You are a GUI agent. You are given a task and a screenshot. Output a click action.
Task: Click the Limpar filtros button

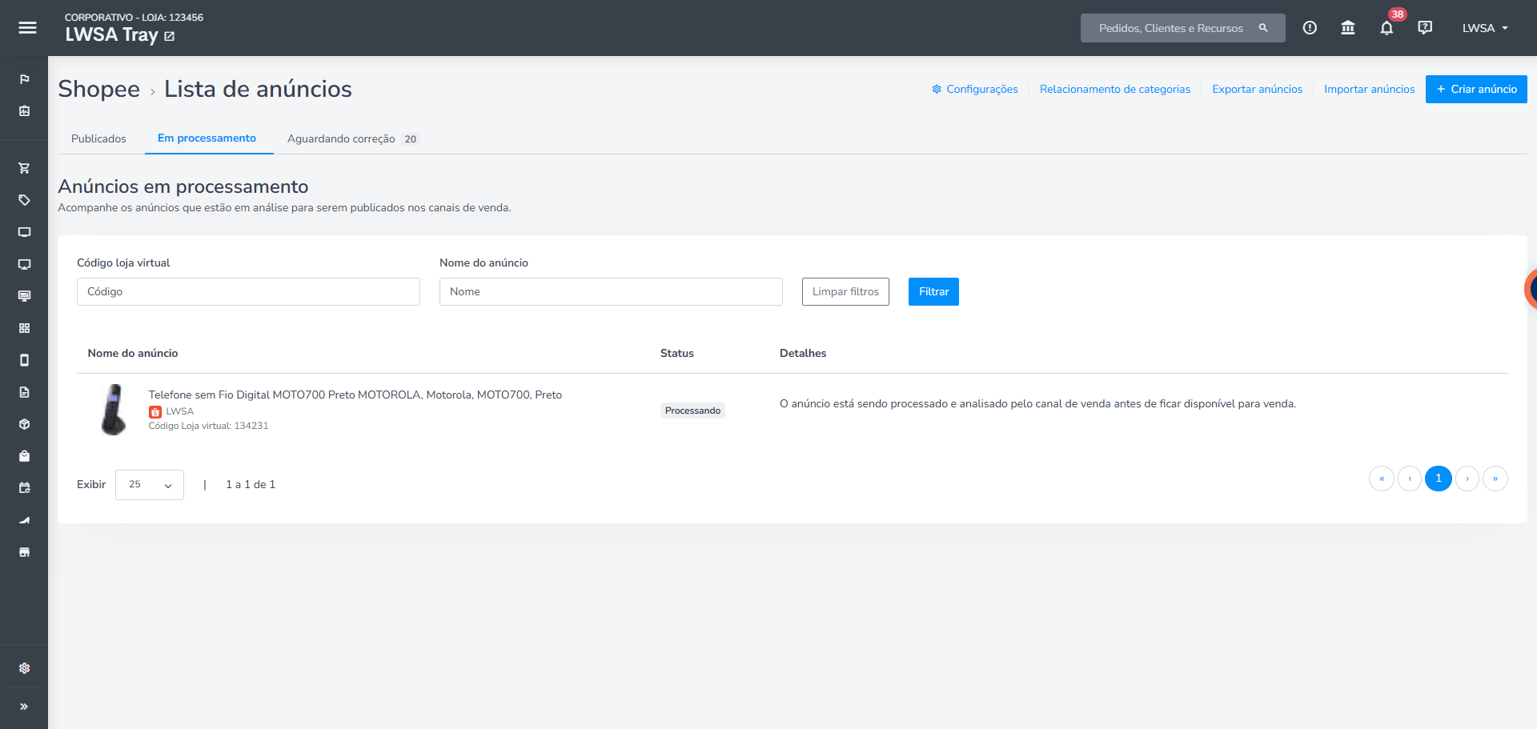[x=845, y=291]
